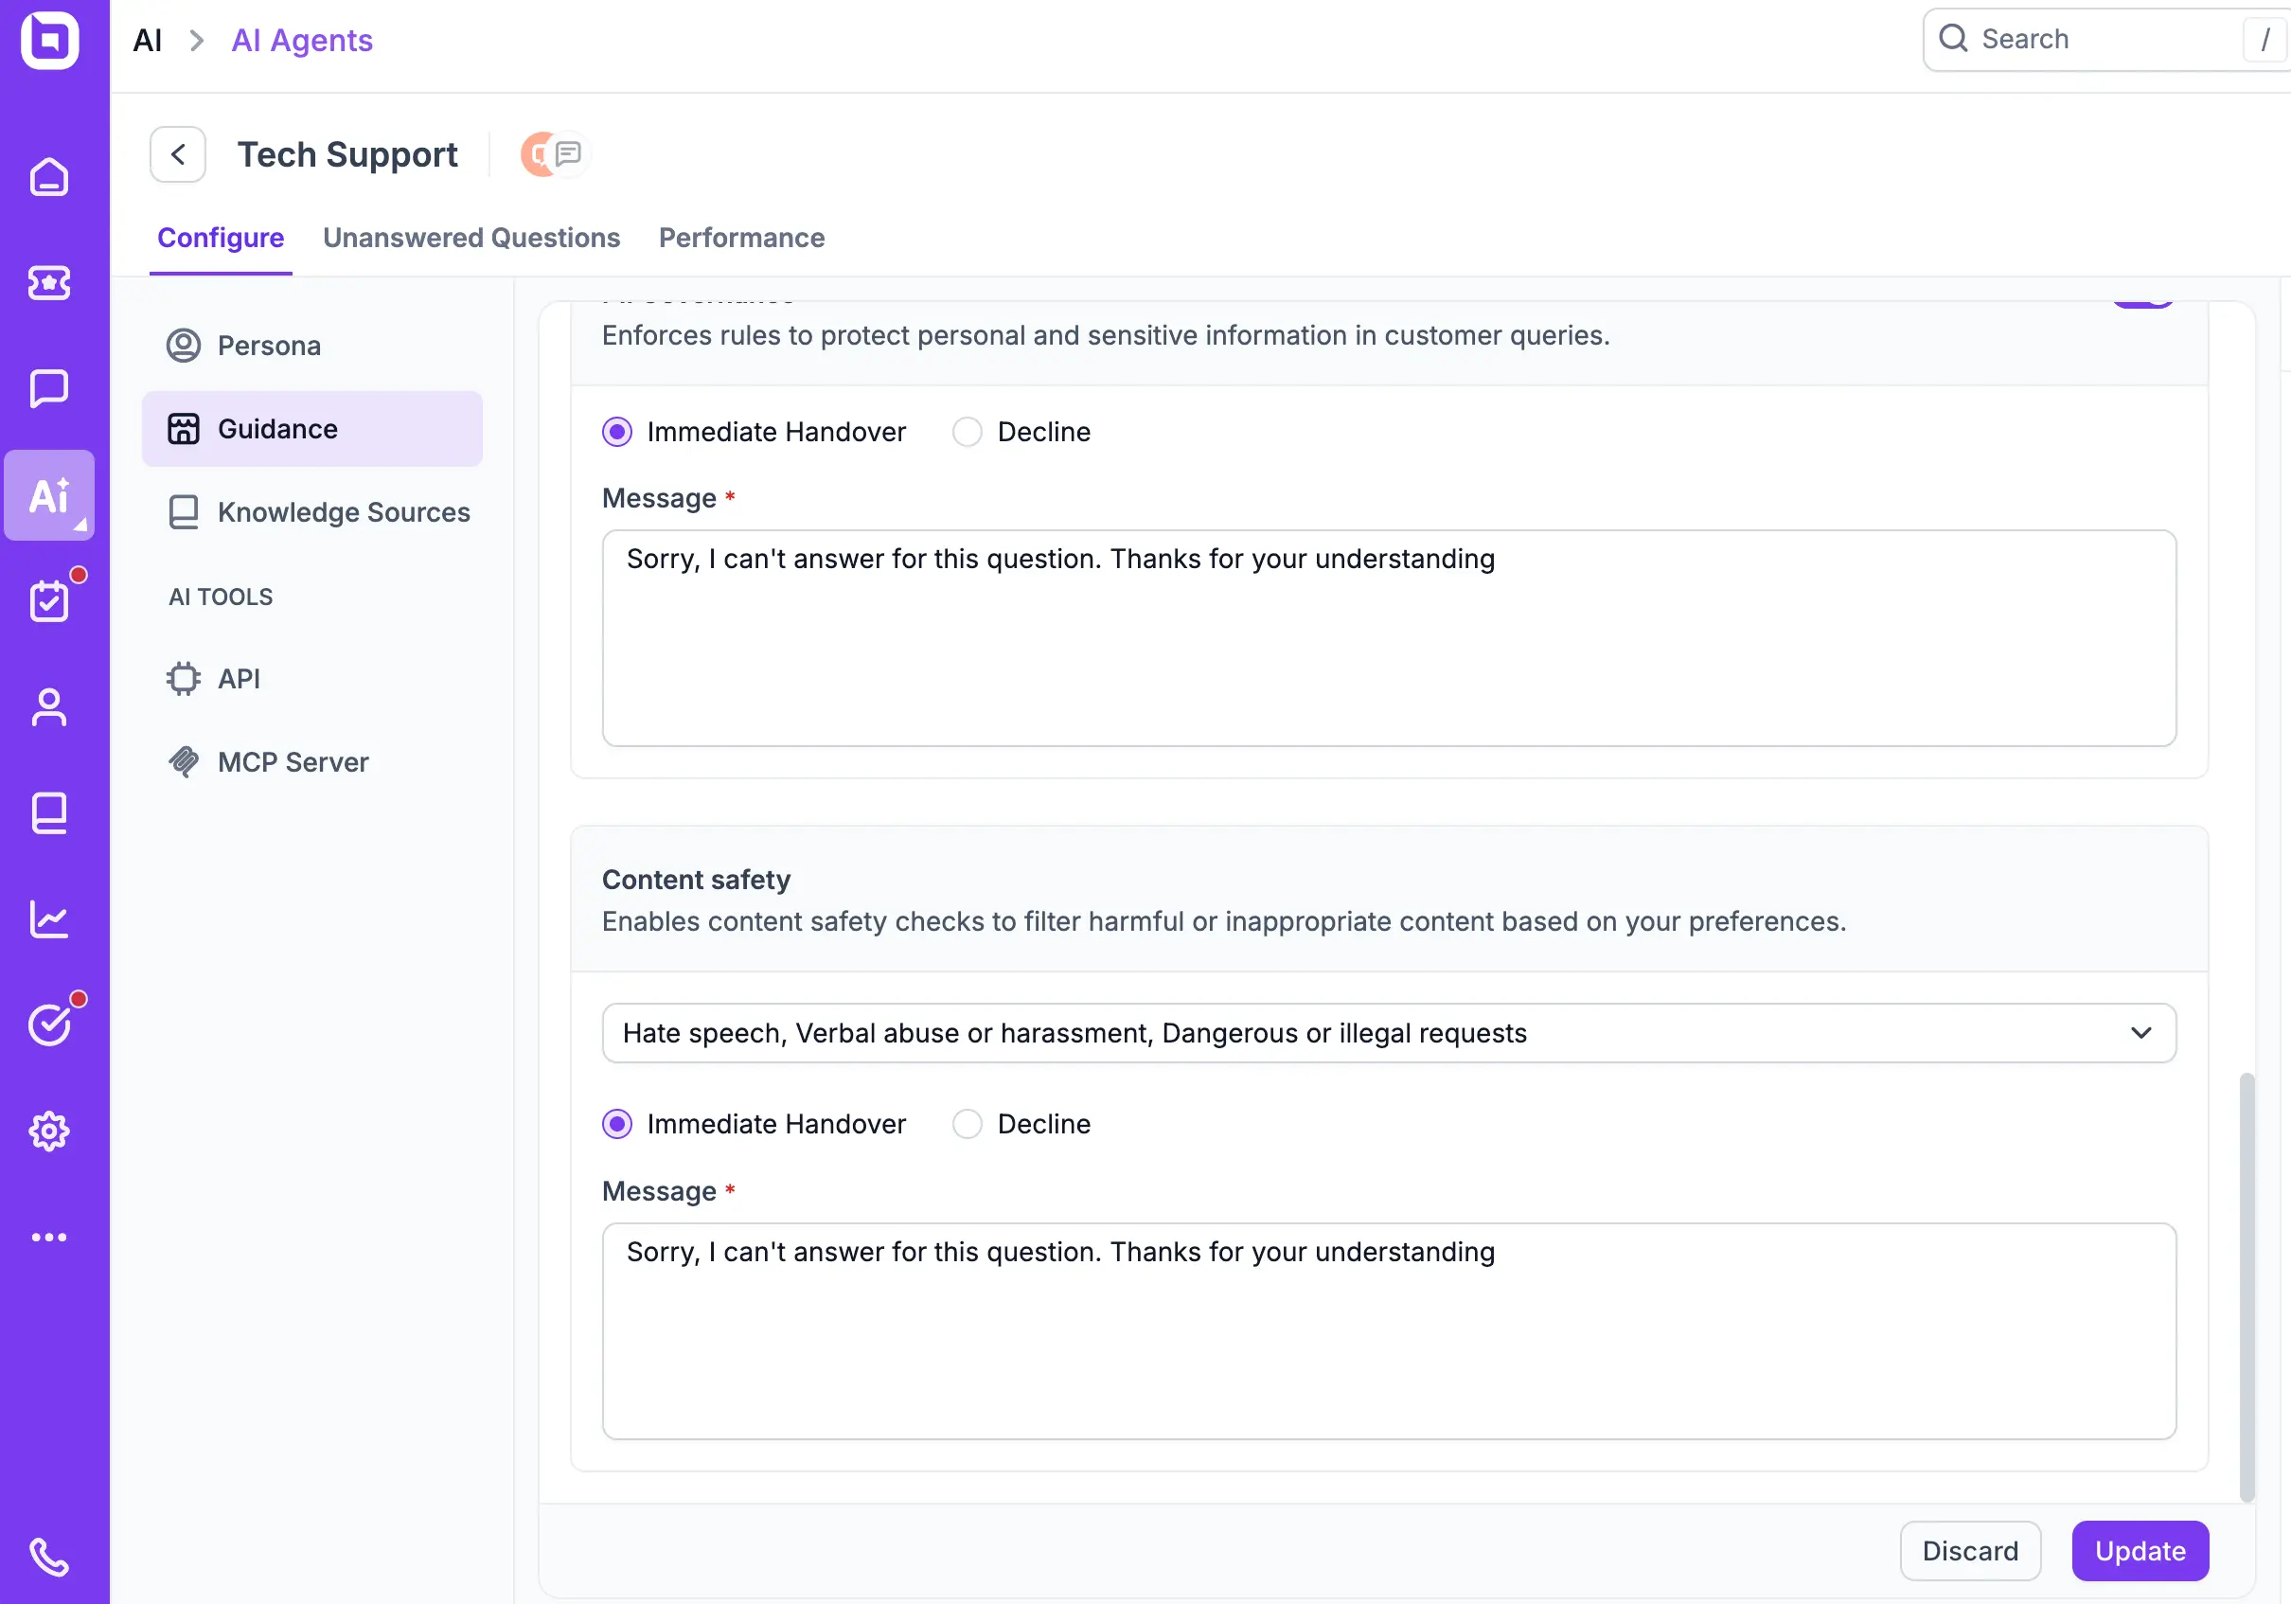The image size is (2291, 1604).
Task: Click the vertical scrollbar in guidance panel
Action: click(2247, 1286)
